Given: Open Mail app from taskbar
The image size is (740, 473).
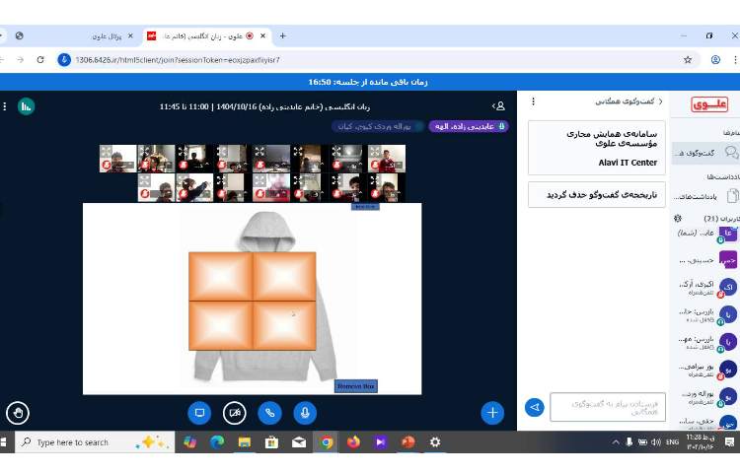Looking at the screenshot, I should [x=299, y=442].
